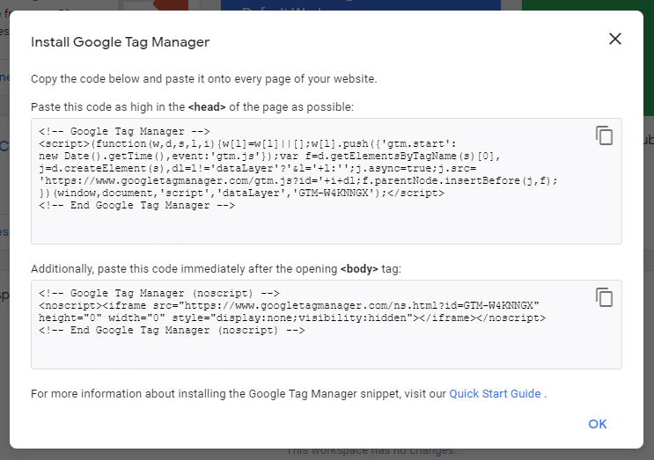The width and height of the screenshot is (654, 460).
Task: Click the line containing 'GTM-W4KNNGX' in head script
Action: [241, 193]
